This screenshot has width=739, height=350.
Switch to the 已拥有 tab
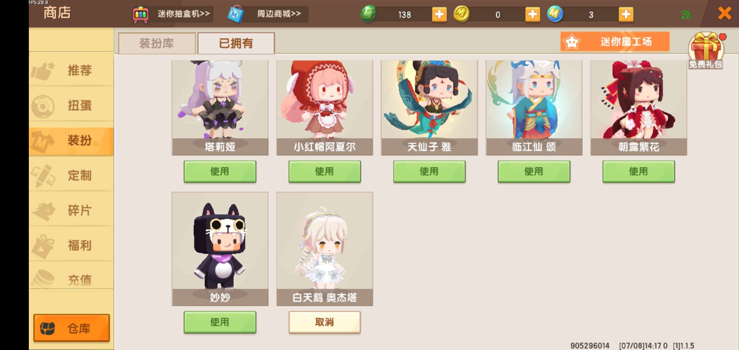(x=236, y=43)
